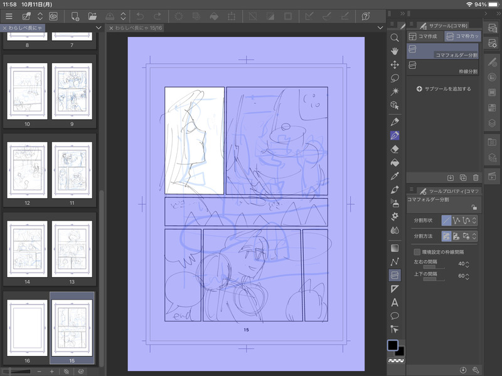Enable 環境設定の枠線間隔 checkbox
This screenshot has width=502, height=376.
click(x=417, y=252)
